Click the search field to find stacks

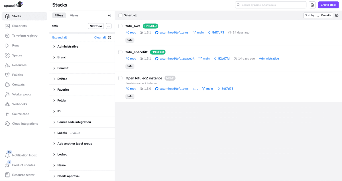(x=270, y=5)
